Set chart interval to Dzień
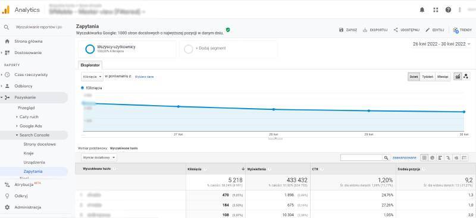The width and height of the screenshot is (476, 218). click(414, 77)
